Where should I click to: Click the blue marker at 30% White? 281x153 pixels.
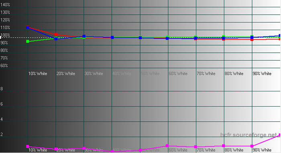(84, 36)
